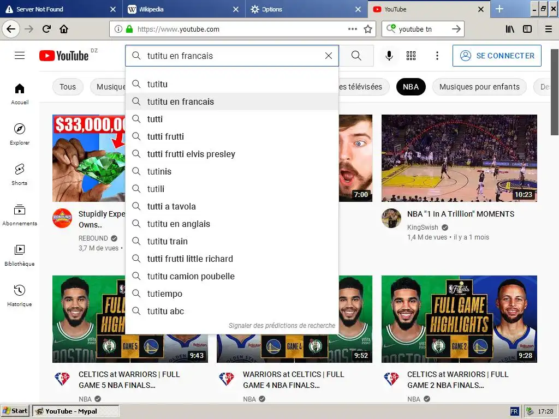This screenshot has width=559, height=419.
Task: Click the magnifier search button
Action: pos(356,56)
